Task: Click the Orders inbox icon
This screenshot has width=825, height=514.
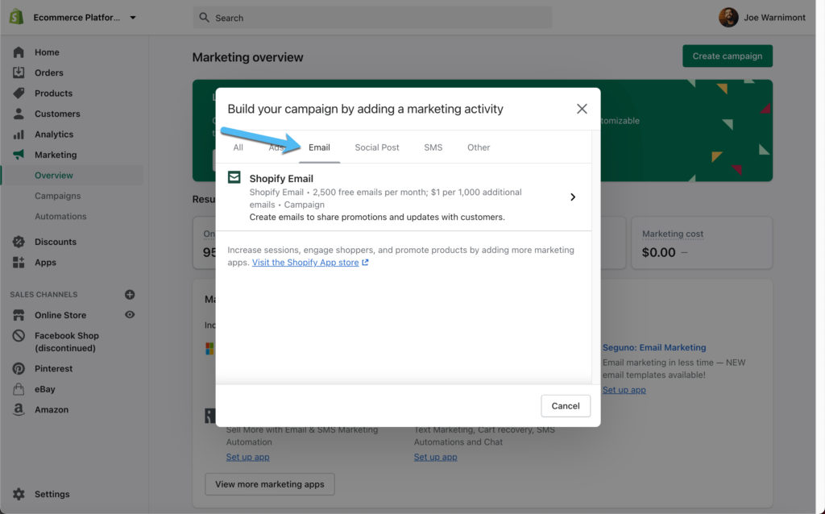Action: pos(19,73)
